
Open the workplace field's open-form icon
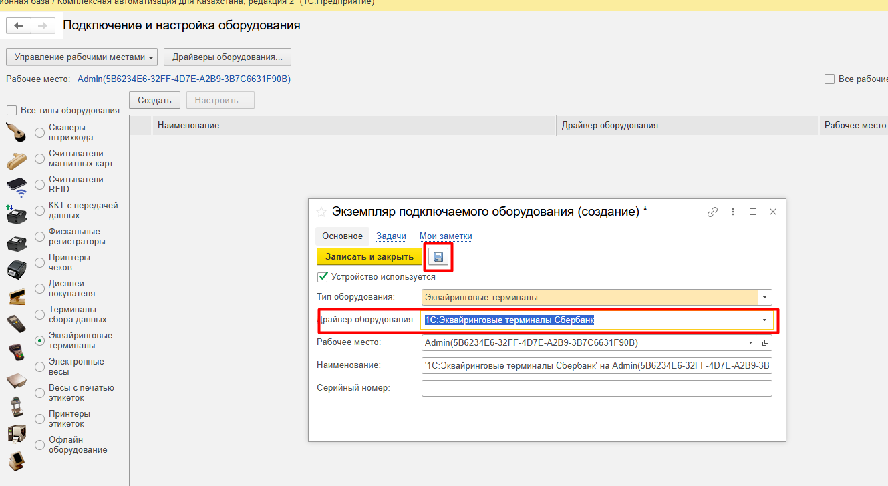766,342
